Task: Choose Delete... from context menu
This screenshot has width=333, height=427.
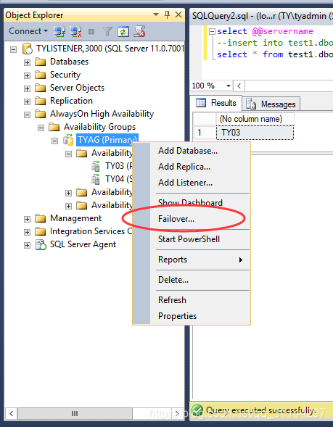Action: pyautogui.click(x=192, y=280)
